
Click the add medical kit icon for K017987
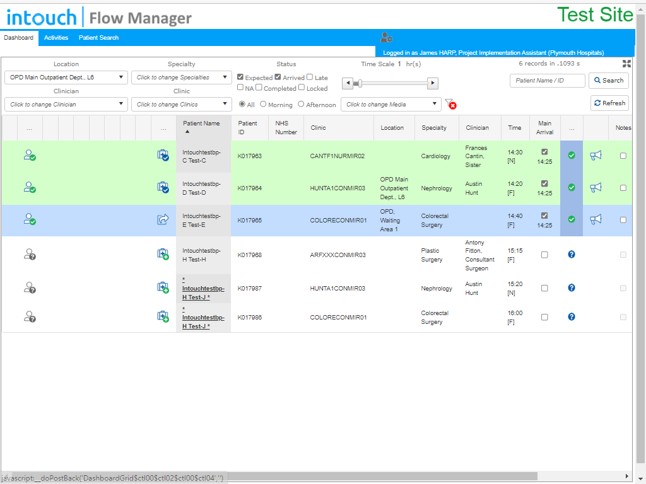pos(163,287)
